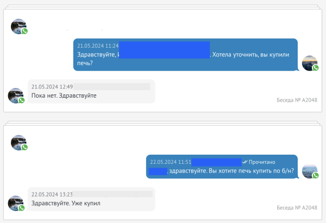Open 'Беседа № A2048' label under 'Уже купил' reply
326x223 pixels.
coord(297,208)
